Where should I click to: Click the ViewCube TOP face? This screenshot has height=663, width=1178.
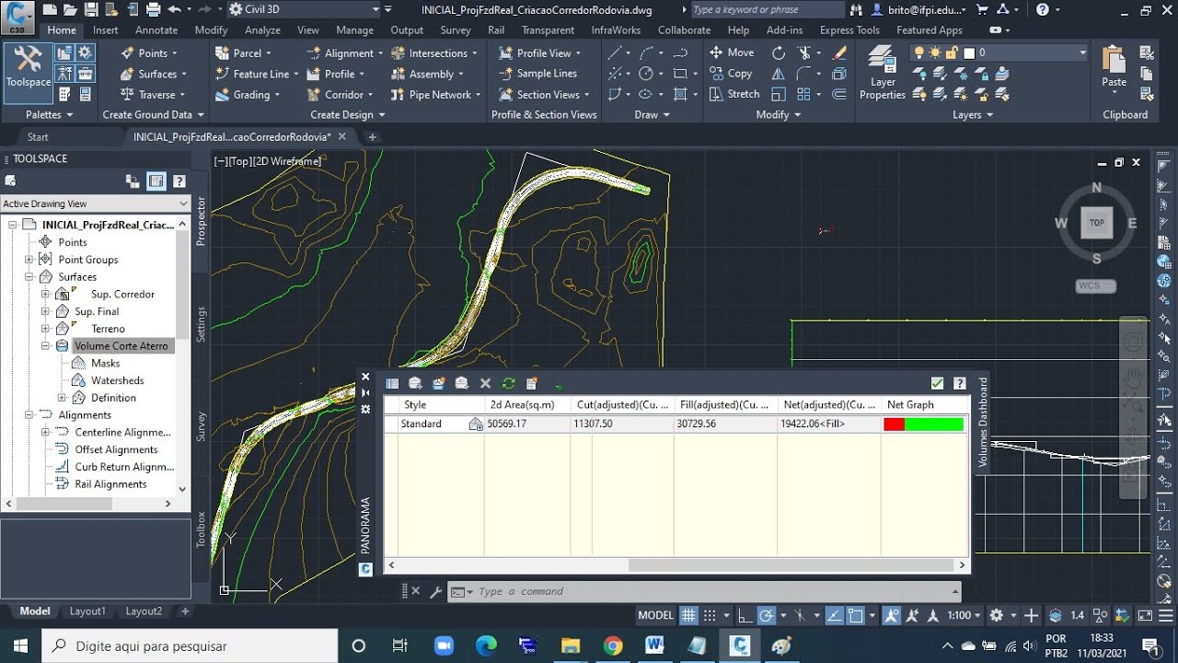click(x=1096, y=223)
